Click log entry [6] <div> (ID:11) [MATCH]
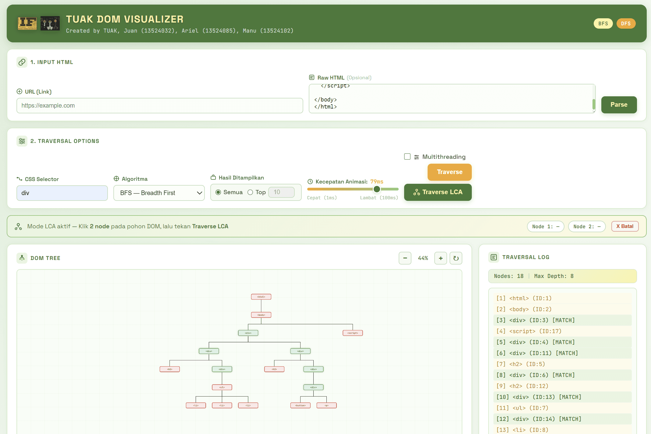651x434 pixels. [562, 353]
